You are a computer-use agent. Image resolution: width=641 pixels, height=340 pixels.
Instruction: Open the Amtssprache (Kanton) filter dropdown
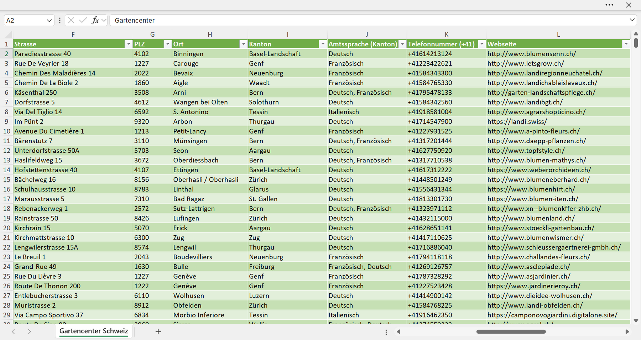tap(402, 44)
